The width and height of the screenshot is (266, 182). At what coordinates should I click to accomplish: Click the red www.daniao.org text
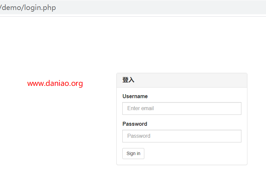pos(55,84)
